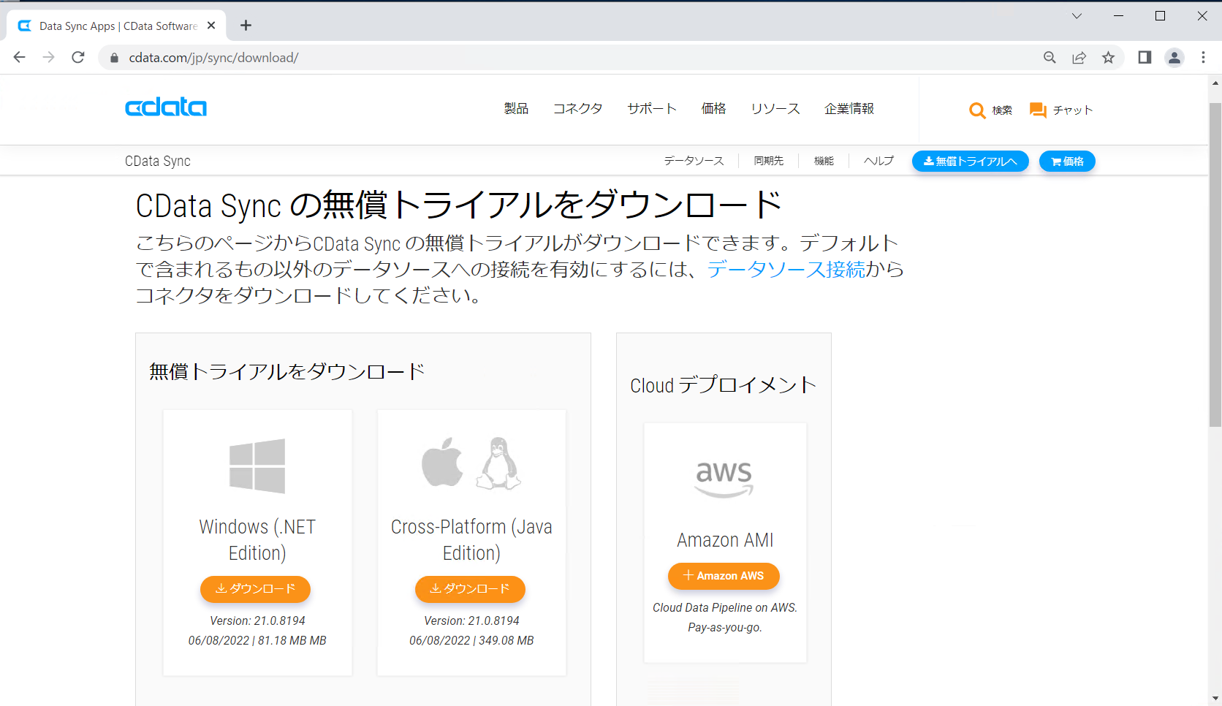This screenshot has width=1222, height=706.
Task: Click the CData Sync subnav title
Action: [158, 162]
